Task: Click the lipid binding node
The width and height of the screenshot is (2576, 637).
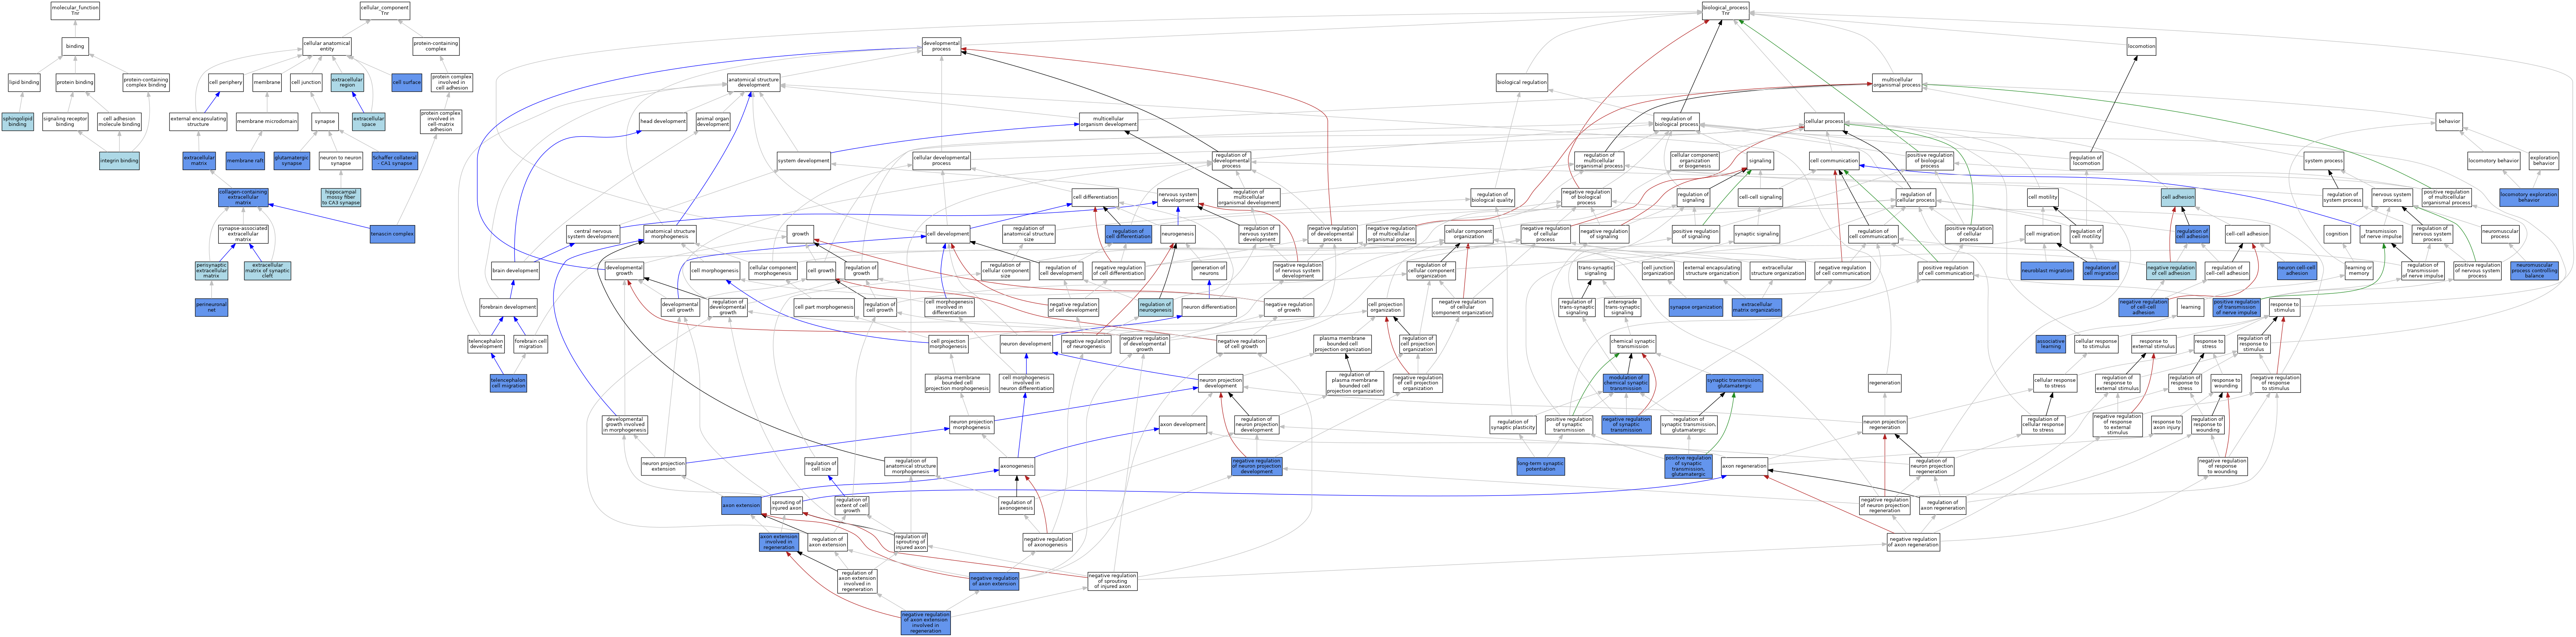Action: point(24,82)
